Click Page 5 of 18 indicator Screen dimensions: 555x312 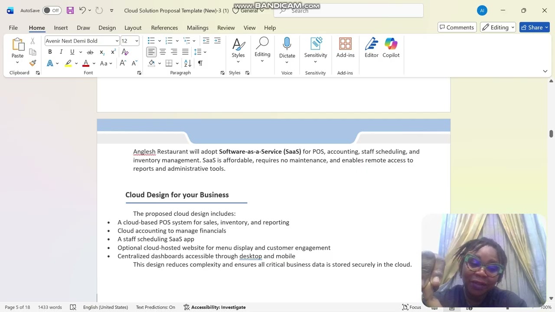[17, 307]
